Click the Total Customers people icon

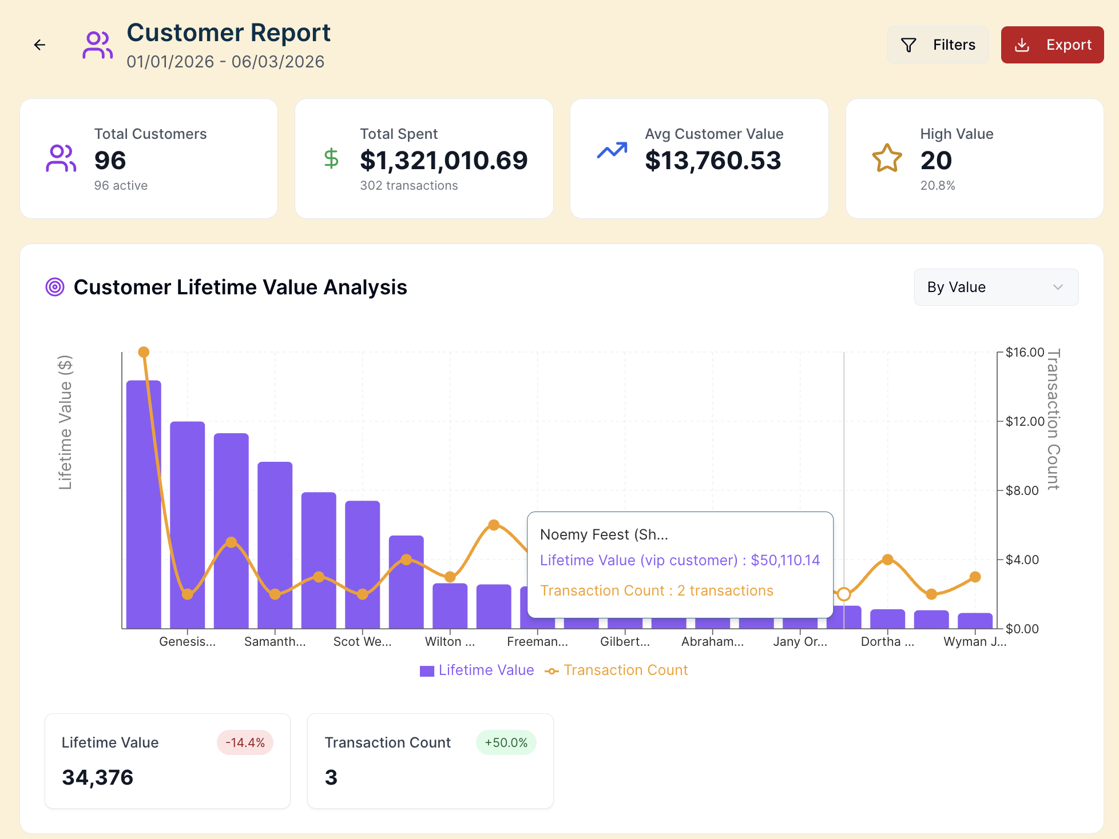61,158
